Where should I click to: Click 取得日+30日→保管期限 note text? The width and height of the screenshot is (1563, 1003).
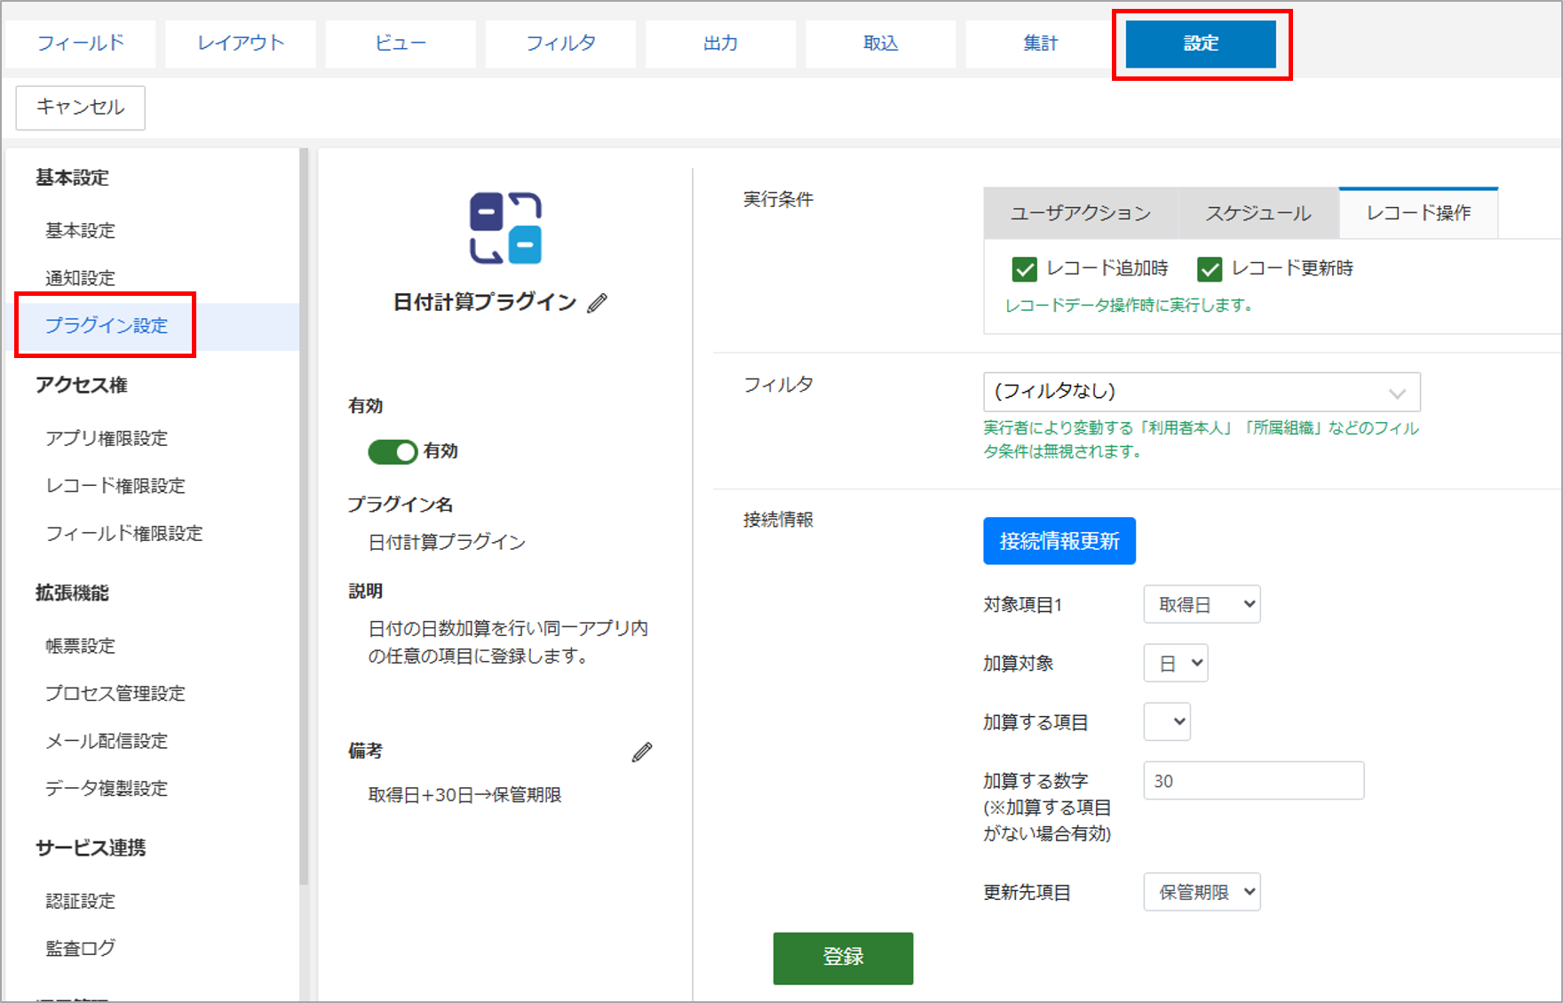coord(464,795)
